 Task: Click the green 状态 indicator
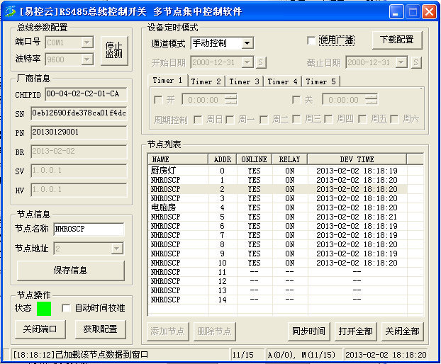44,309
